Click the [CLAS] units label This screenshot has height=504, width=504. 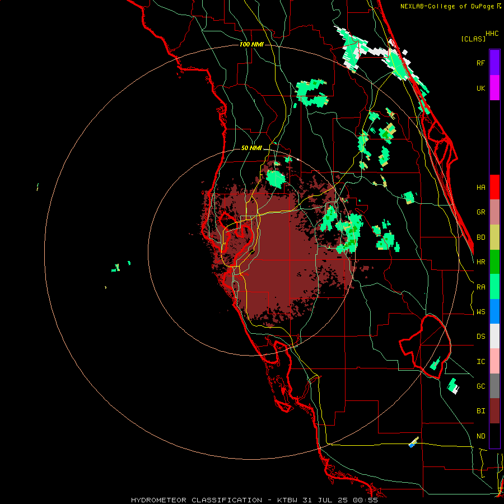[x=473, y=39]
